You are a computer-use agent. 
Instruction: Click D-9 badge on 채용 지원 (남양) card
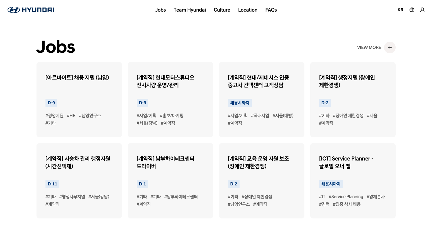coord(51,103)
